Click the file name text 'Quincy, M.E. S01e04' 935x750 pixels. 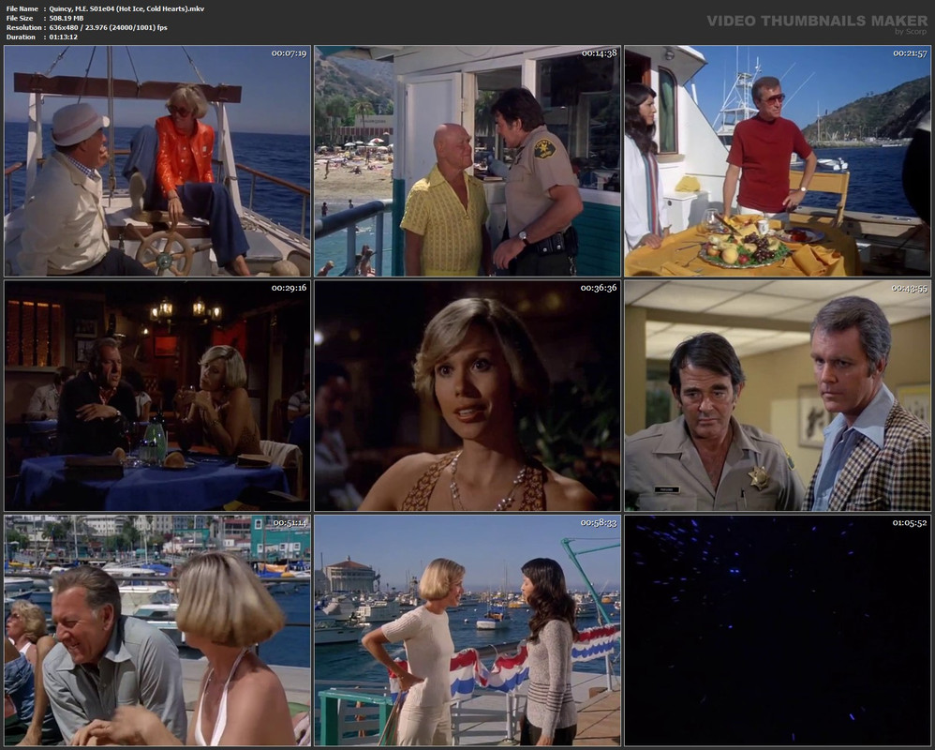tap(84, 9)
